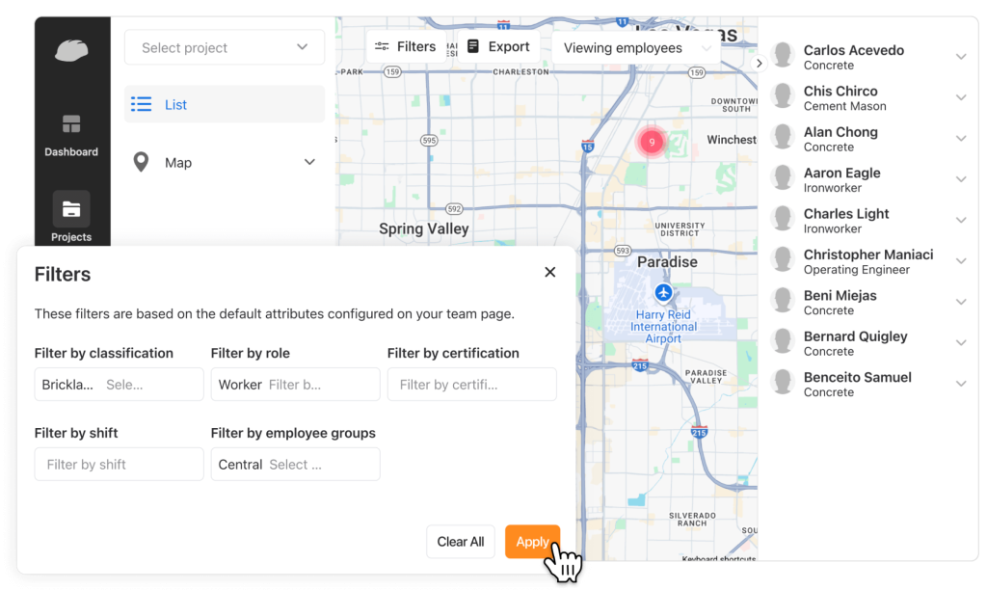Apply the selected filters
Image resolution: width=987 pixels, height=590 pixels.
[x=532, y=542]
